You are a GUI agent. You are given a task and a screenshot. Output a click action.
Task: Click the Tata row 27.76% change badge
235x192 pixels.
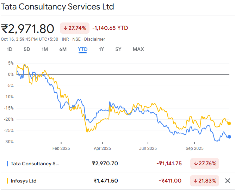204,163
